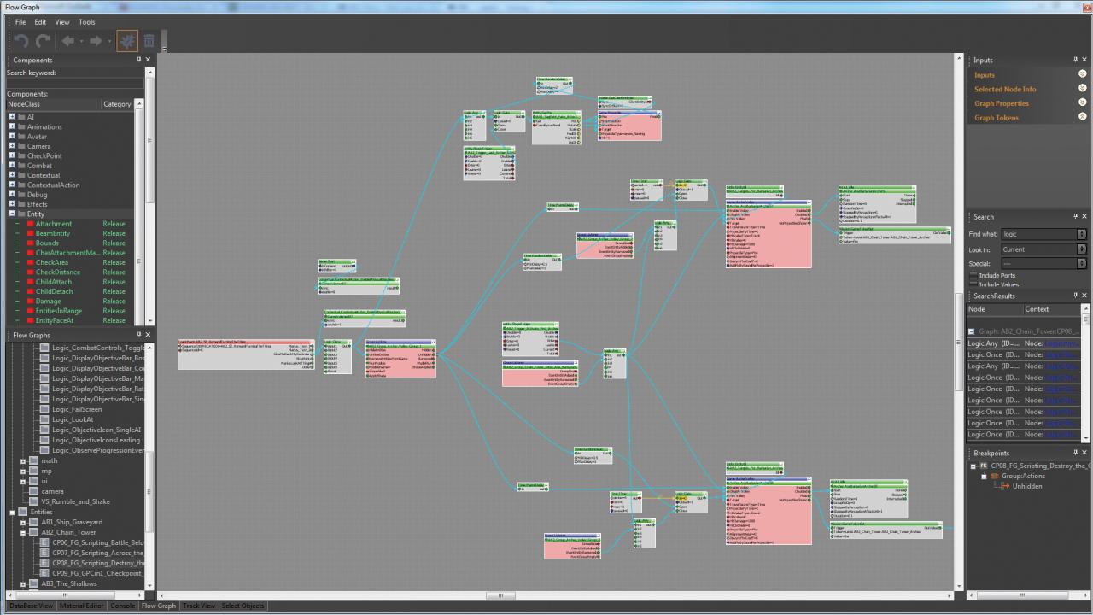
Task: Open the Find what dropdown
Action: click(1082, 234)
